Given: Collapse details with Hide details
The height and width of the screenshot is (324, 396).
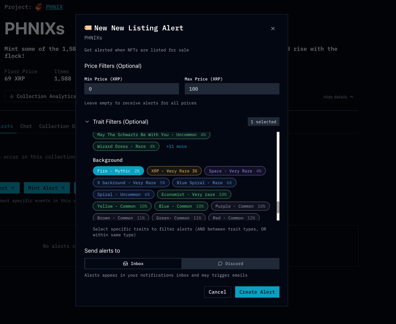Looking at the screenshot, I should pos(338,97).
